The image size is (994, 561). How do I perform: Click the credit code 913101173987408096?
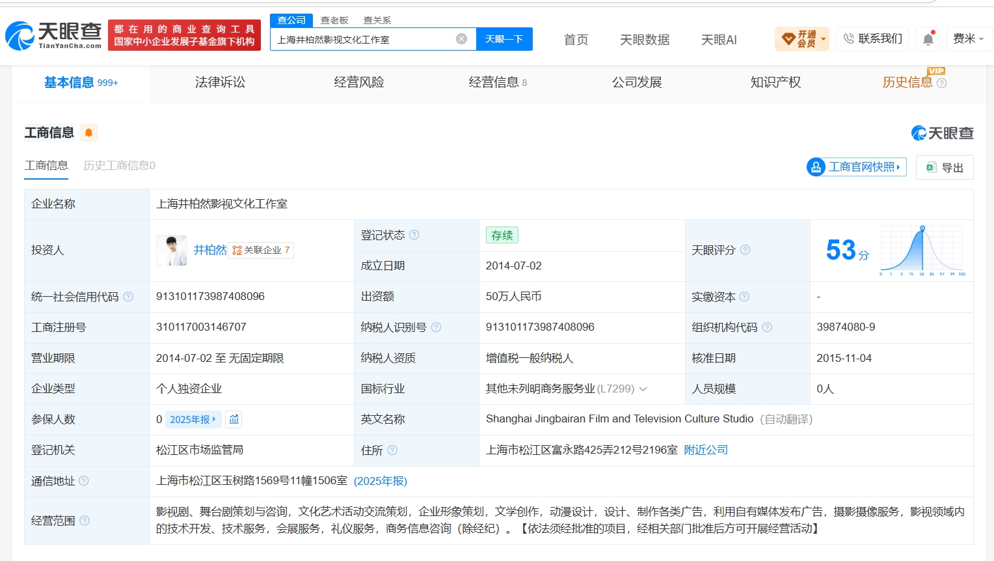tap(210, 297)
